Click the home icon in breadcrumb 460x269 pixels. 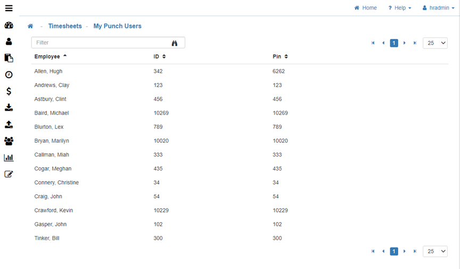(x=30, y=26)
